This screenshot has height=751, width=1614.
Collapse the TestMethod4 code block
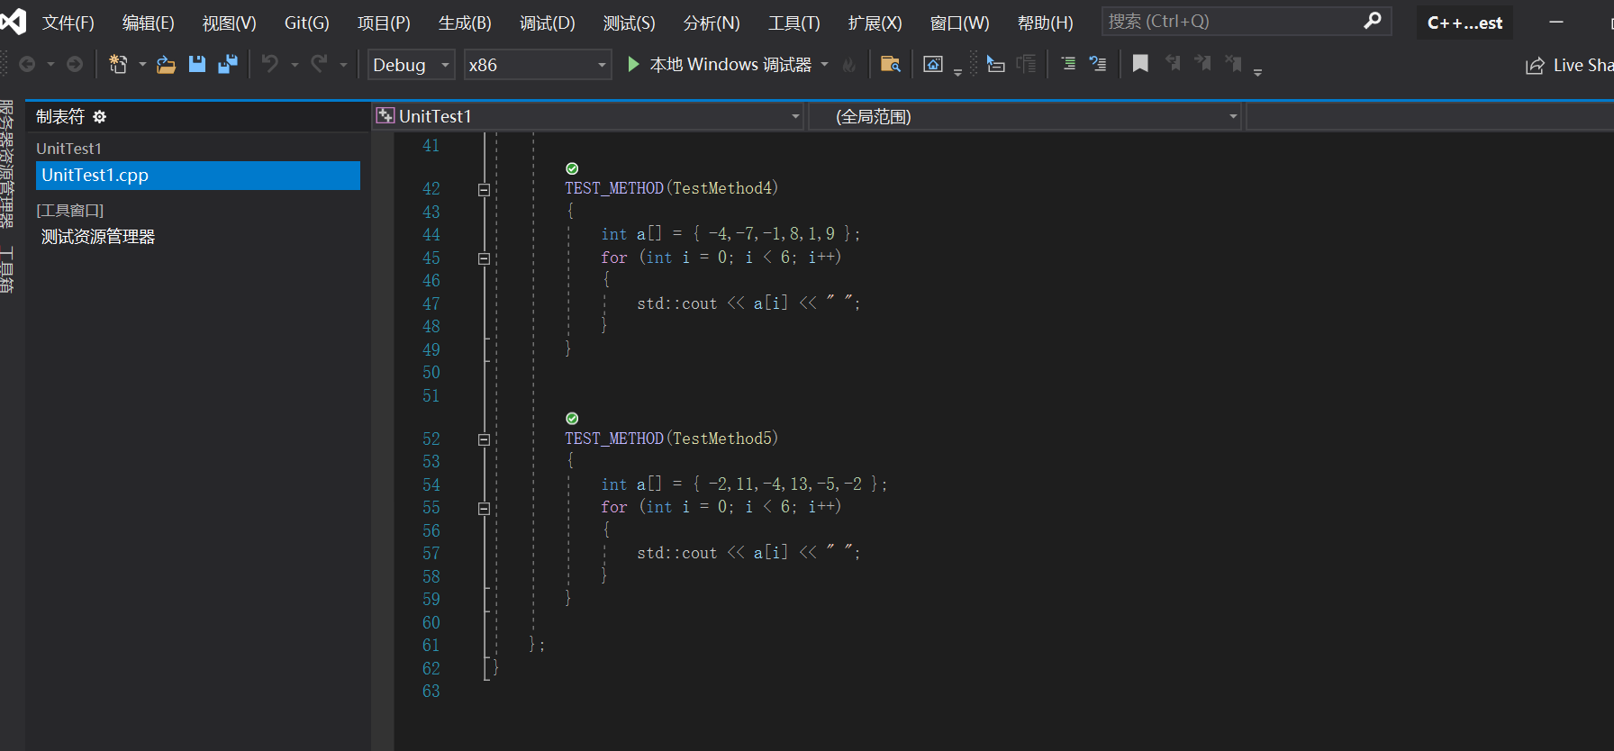coord(484,189)
